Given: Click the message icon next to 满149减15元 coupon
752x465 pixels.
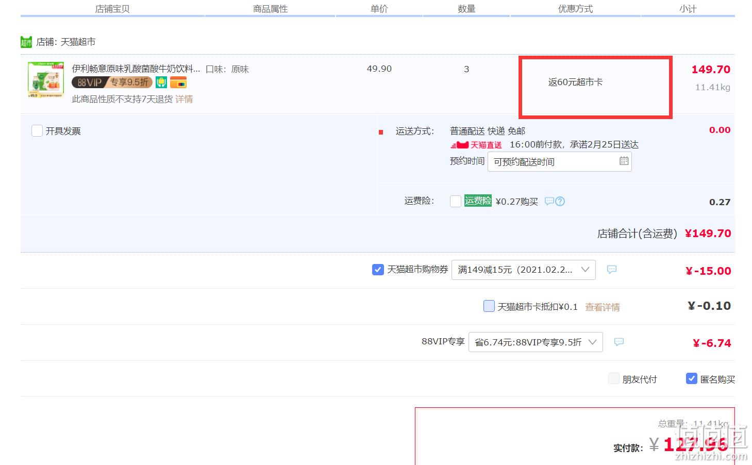Looking at the screenshot, I should pos(612,269).
